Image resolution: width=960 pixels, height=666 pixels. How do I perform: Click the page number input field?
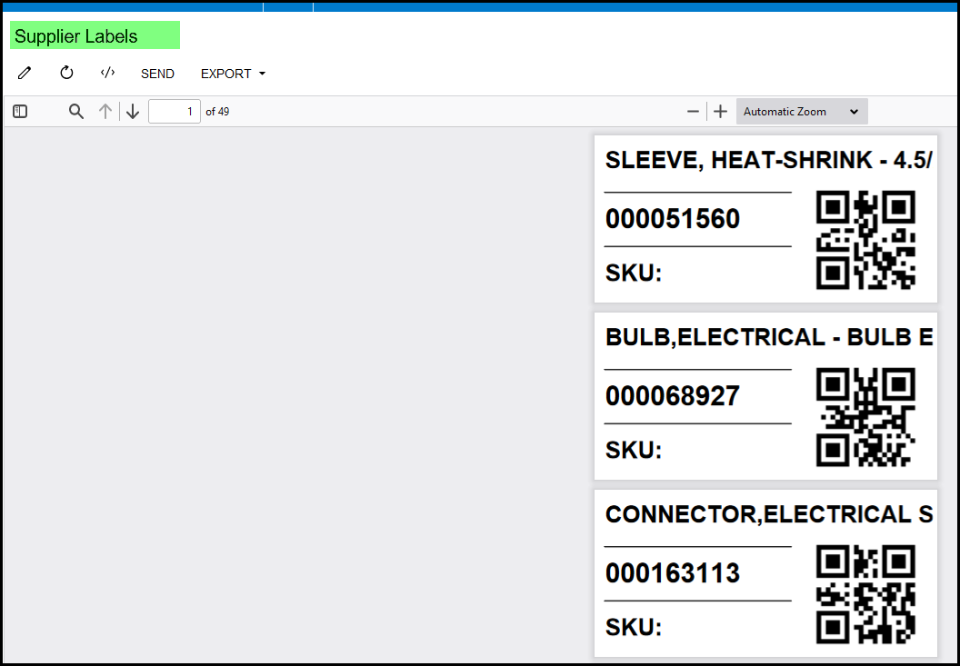[x=175, y=112]
